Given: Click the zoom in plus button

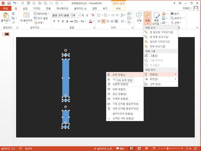Looking at the screenshot, I should click(x=182, y=149).
